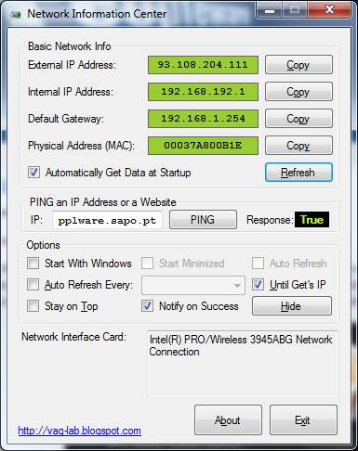Screen dimensions: 358x451
Task: Click the Network Information Center title bar icon
Action: tap(16, 14)
